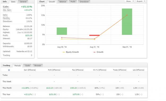The image size is (166, 101).
Task: Switch to the Goals tab
Action: point(27,66)
